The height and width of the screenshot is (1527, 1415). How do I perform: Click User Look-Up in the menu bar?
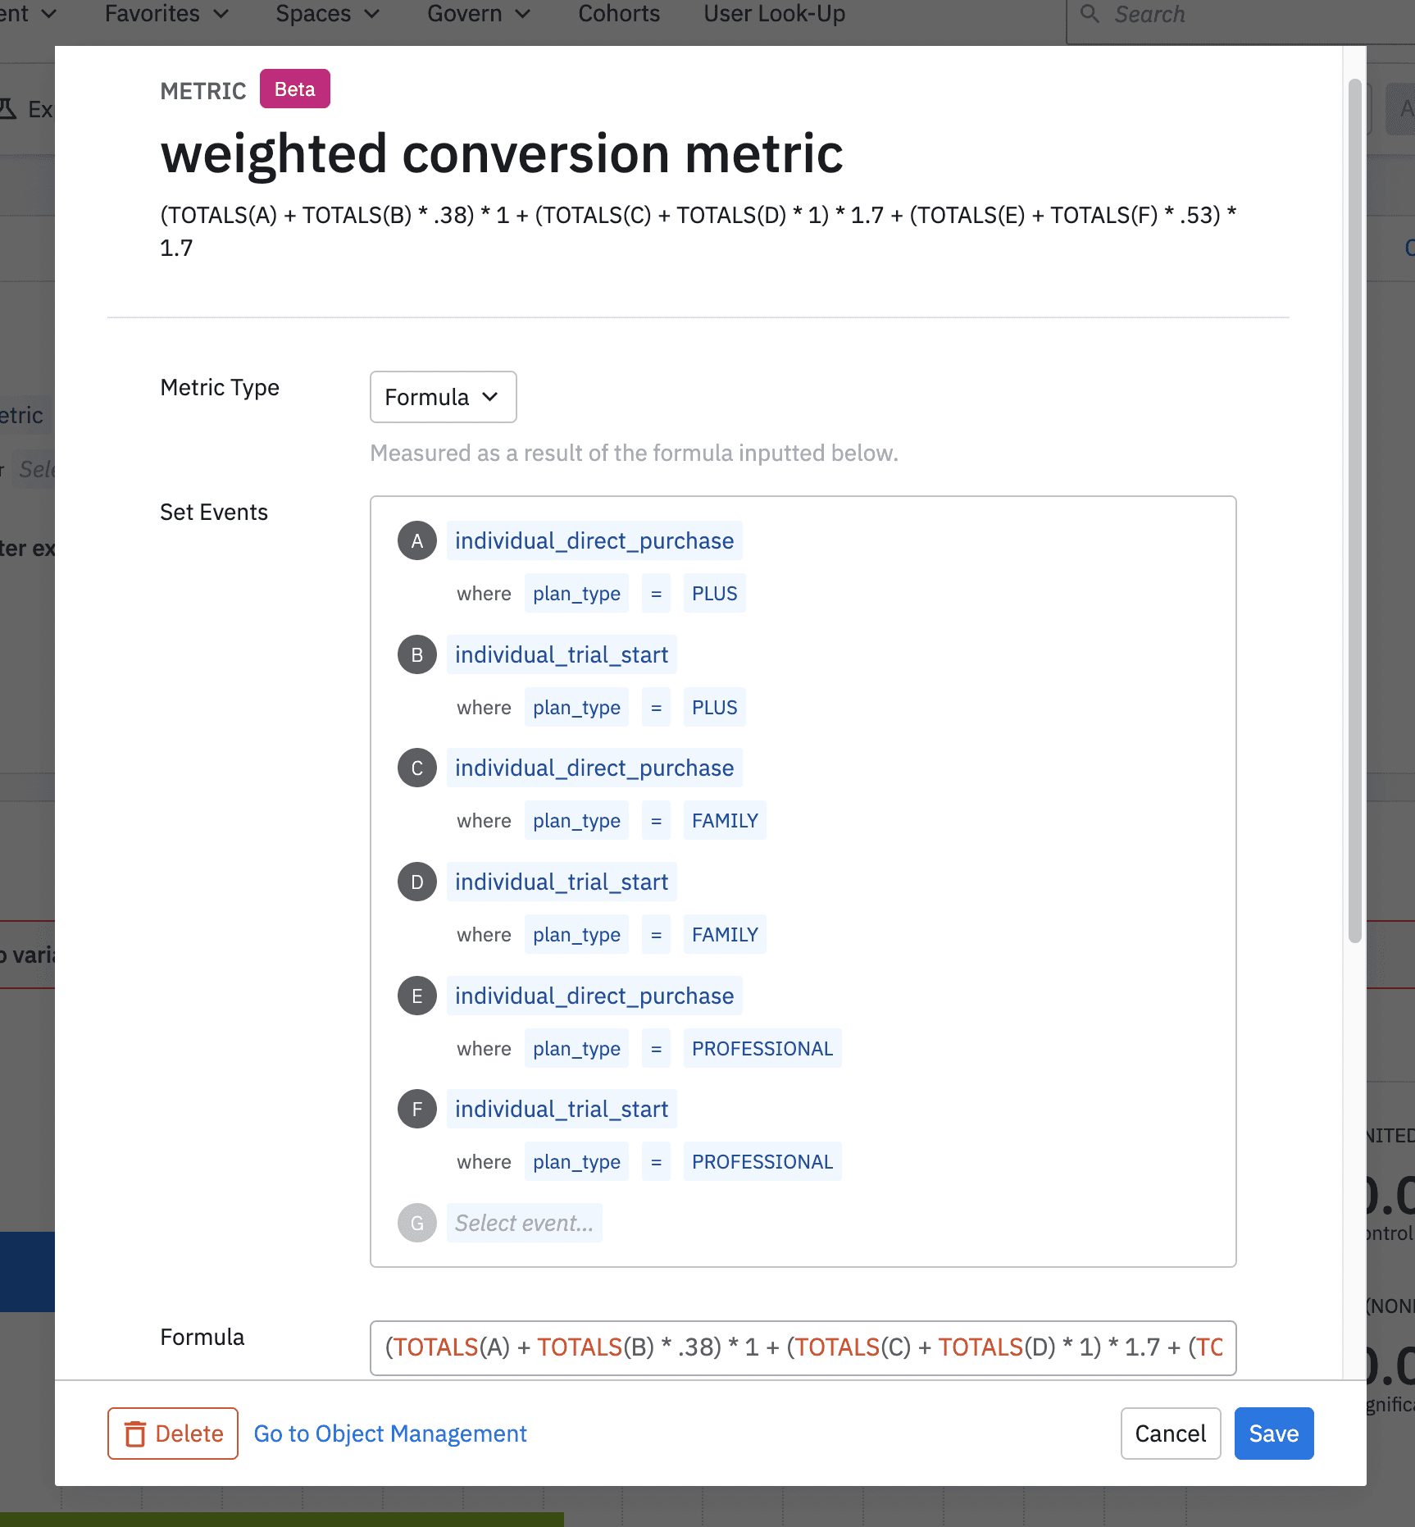pos(773,13)
